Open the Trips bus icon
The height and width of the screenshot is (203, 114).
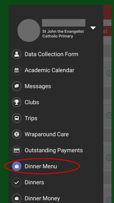[x=17, y=118]
